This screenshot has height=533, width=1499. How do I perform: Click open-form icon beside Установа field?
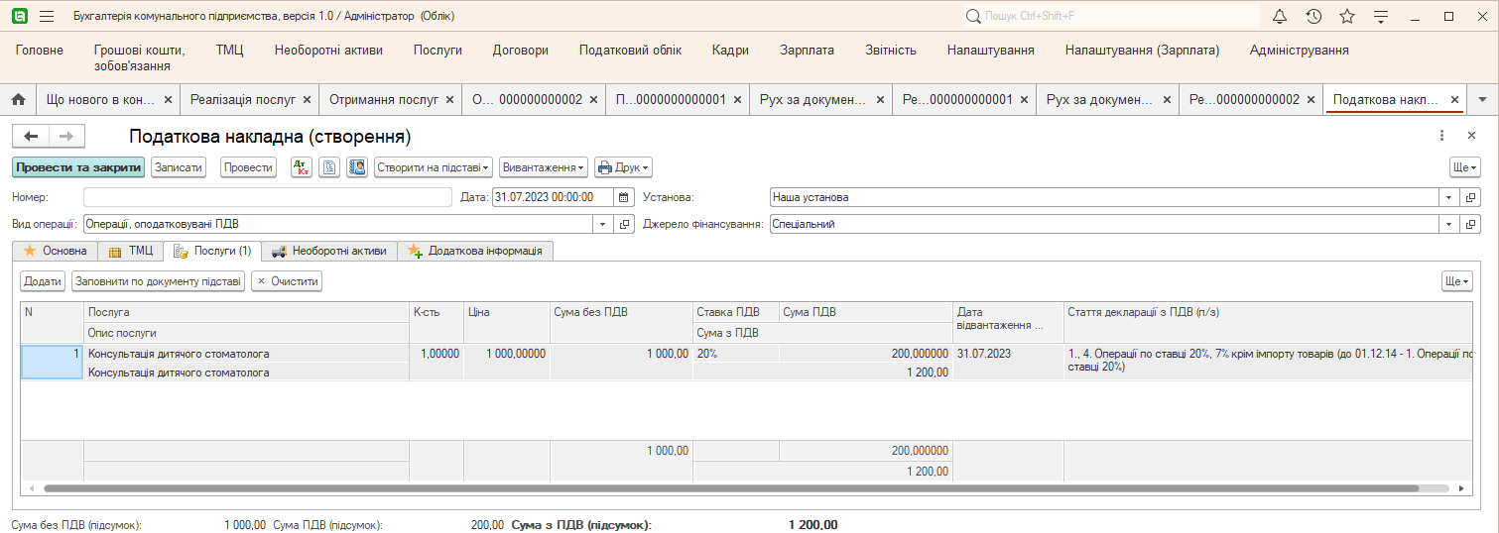(x=1471, y=197)
